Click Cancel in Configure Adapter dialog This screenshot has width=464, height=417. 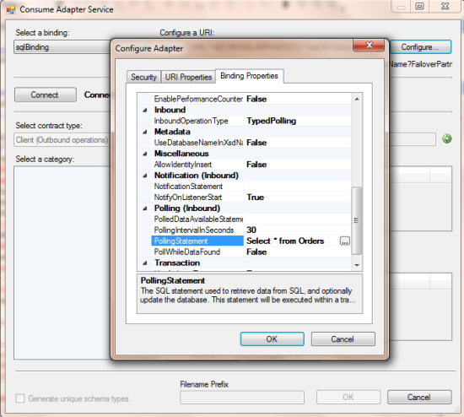343,338
